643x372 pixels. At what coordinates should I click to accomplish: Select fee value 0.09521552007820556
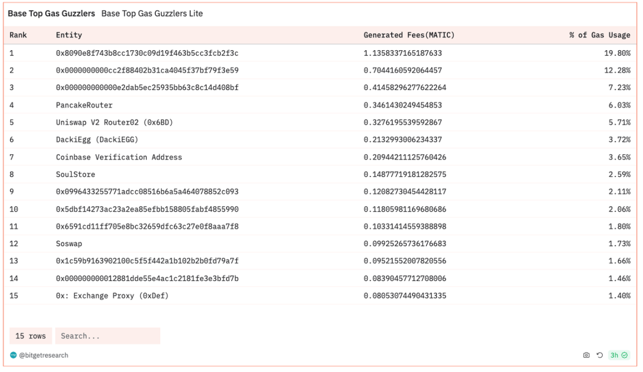tap(405, 261)
